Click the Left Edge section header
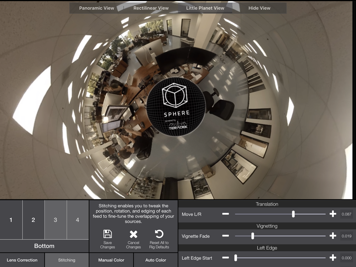 pos(267,248)
